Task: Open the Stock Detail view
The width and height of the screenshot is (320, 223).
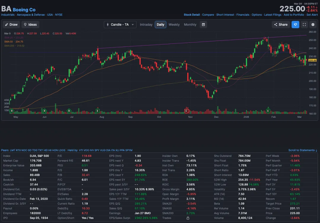Action: click(x=192, y=15)
